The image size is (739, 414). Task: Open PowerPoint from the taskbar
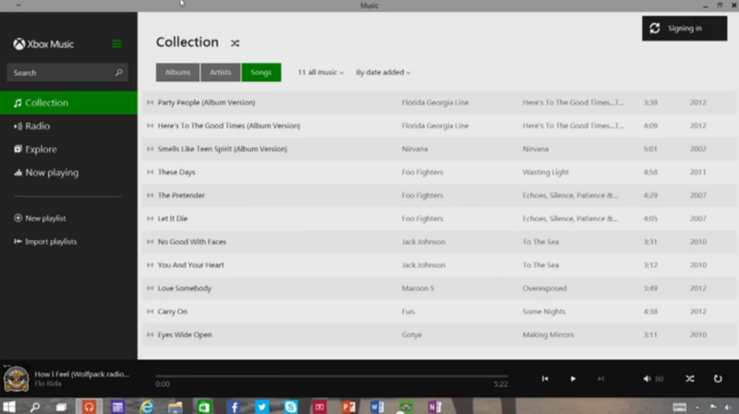[x=349, y=407]
